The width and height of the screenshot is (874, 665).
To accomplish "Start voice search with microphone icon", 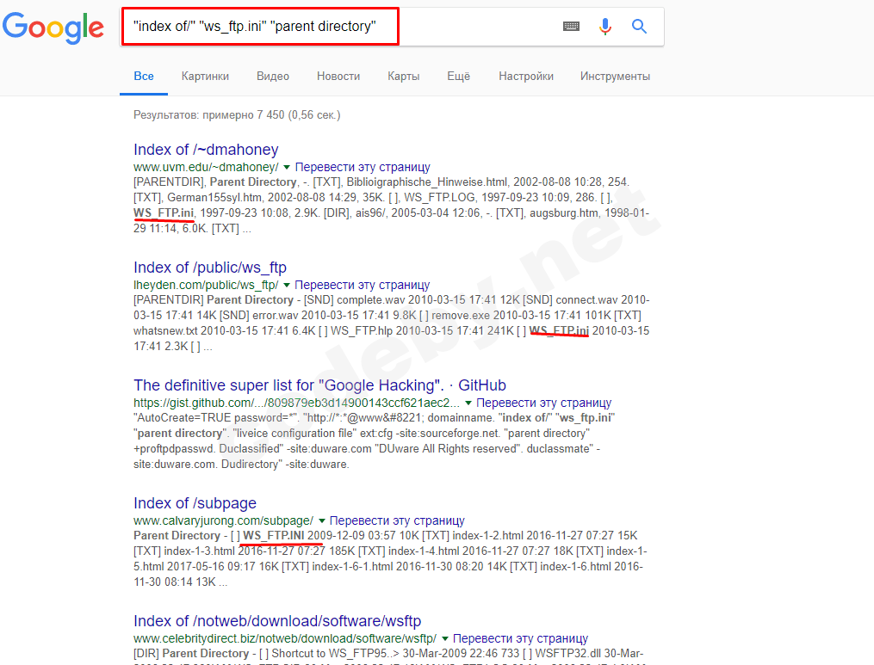I will [604, 26].
